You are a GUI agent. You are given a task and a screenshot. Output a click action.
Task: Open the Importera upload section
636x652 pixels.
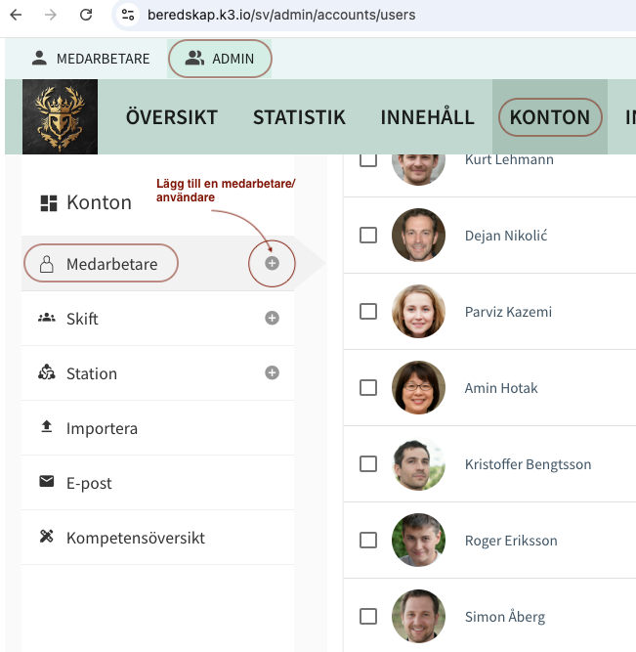[x=102, y=428]
